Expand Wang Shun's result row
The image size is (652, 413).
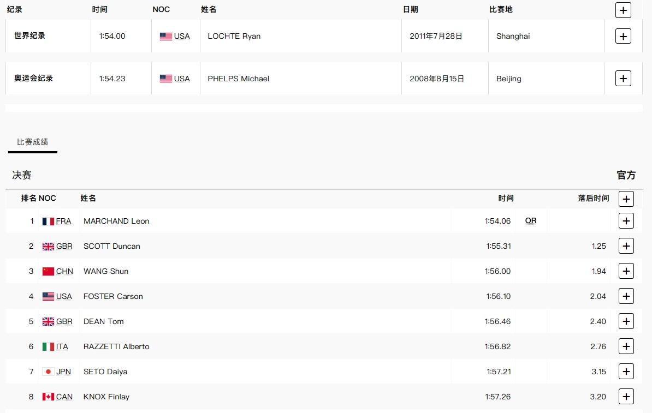tap(626, 271)
